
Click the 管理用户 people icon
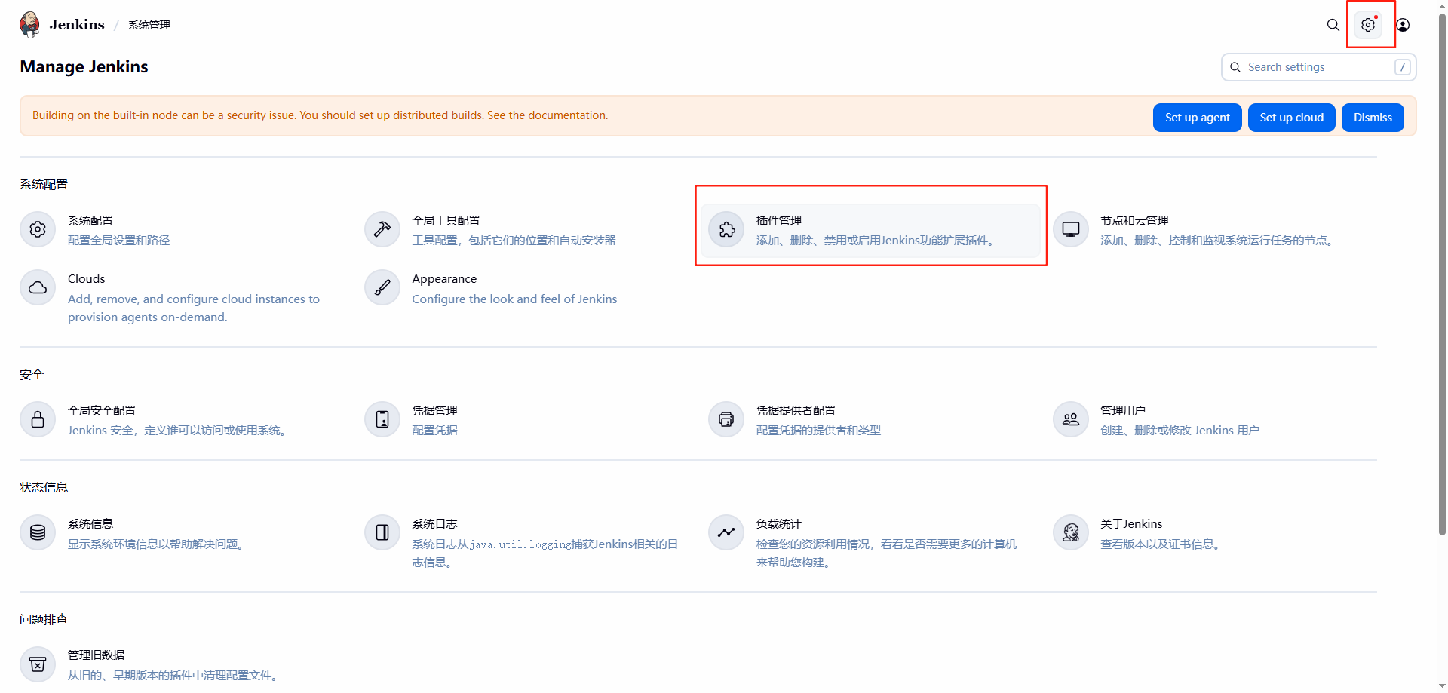pos(1071,419)
